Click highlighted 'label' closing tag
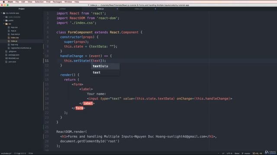The height and width of the screenshot is (155, 277). (x=88, y=103)
